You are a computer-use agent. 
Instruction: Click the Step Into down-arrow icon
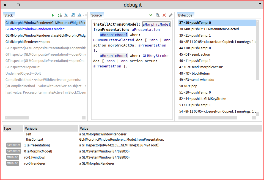(66, 15)
